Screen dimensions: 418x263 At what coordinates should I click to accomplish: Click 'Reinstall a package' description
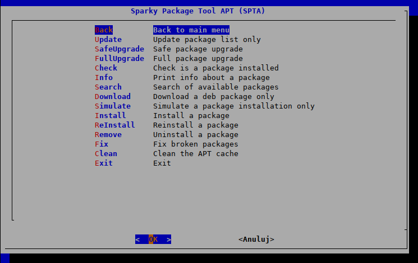[x=196, y=125]
